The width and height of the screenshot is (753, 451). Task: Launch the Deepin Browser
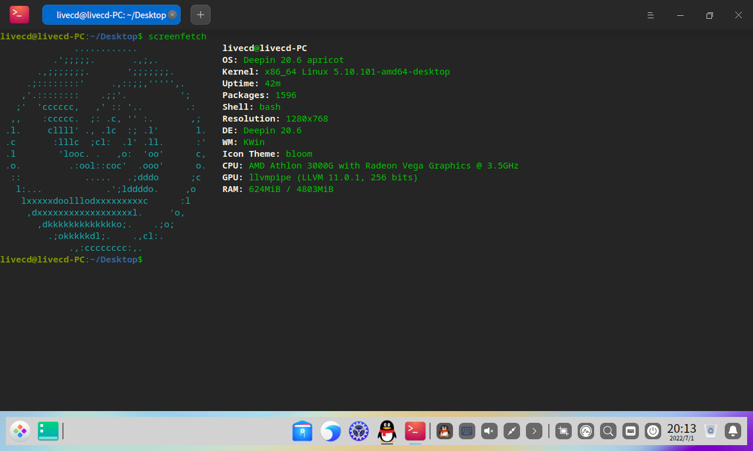(331, 431)
